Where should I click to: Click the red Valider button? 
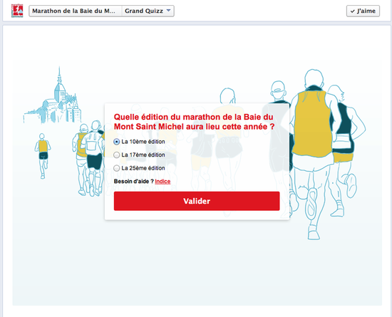point(197,201)
